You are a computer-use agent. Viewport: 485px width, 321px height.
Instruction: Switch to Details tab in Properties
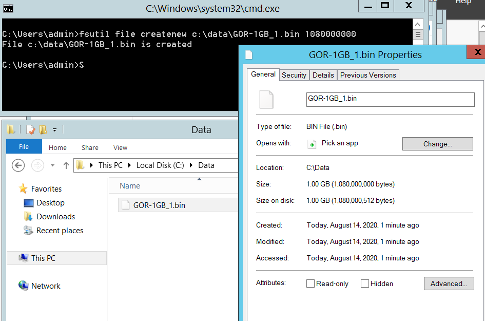click(323, 75)
